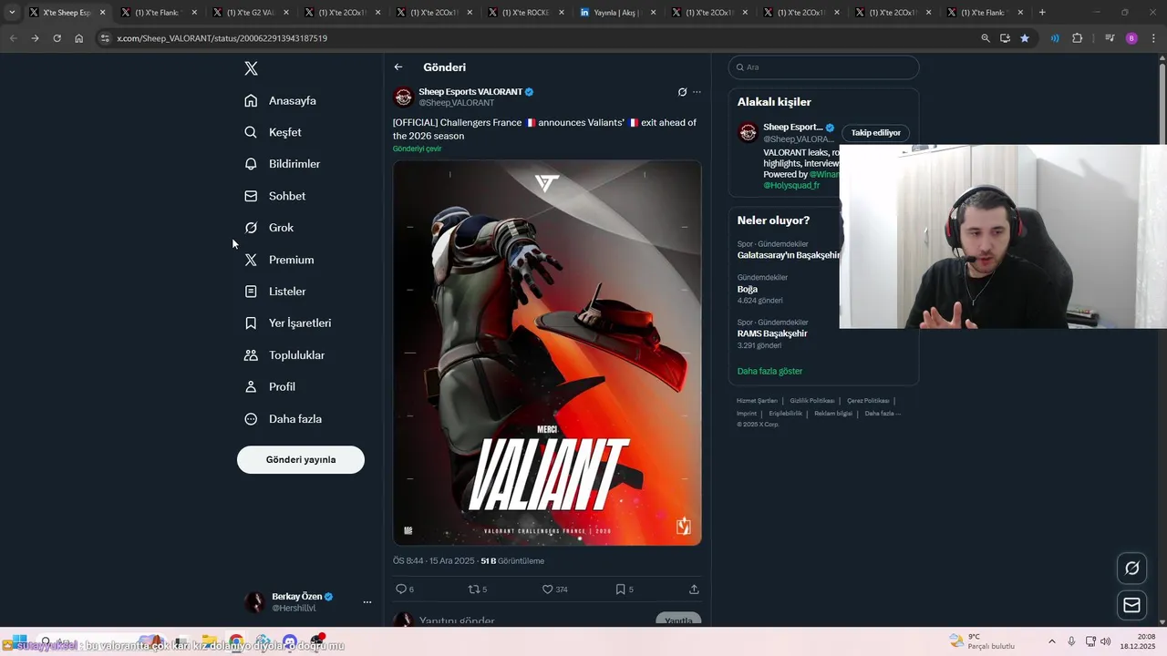Open the Chrome extensions puzzle icon
This screenshot has height=656, width=1167.
[x=1078, y=38]
